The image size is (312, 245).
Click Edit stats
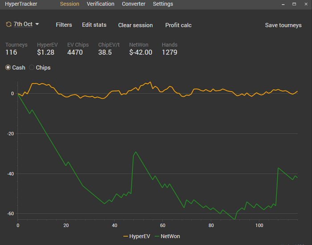(94, 25)
